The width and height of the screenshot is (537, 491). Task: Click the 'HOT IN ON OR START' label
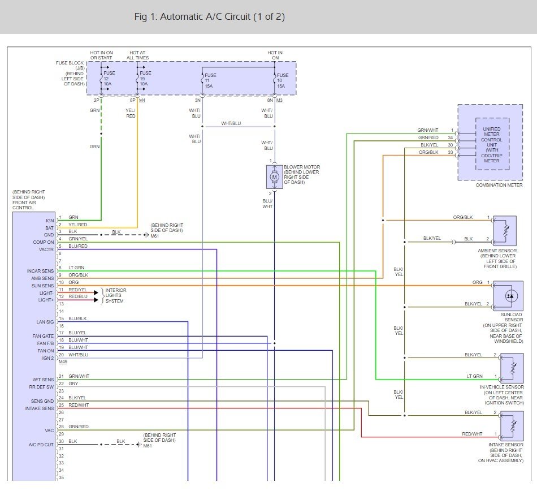click(x=101, y=55)
